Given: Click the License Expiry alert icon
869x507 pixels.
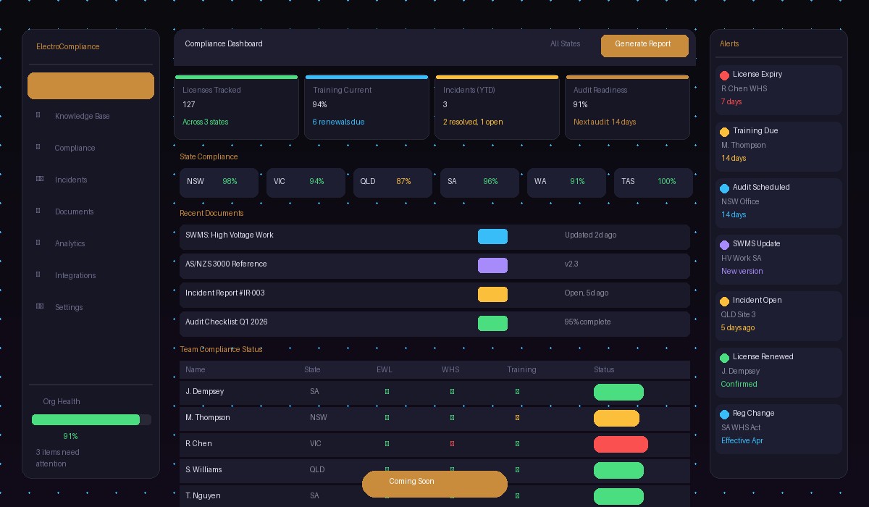Looking at the screenshot, I should click(725, 75).
